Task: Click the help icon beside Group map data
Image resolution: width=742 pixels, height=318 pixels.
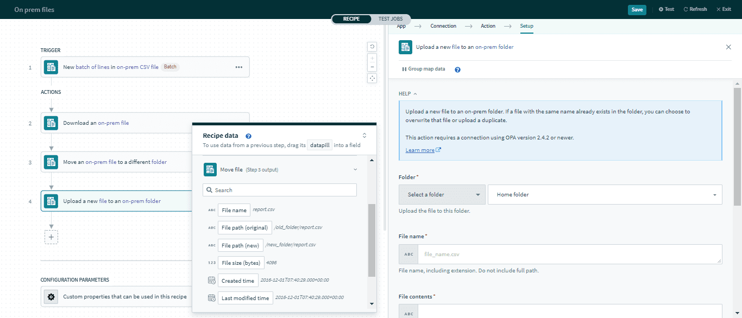Action: coord(457,69)
